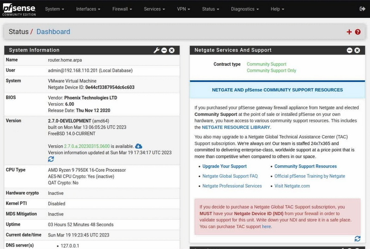Open the red help question mark icon
This screenshot has height=249, width=370.
pyautogui.click(x=358, y=32)
